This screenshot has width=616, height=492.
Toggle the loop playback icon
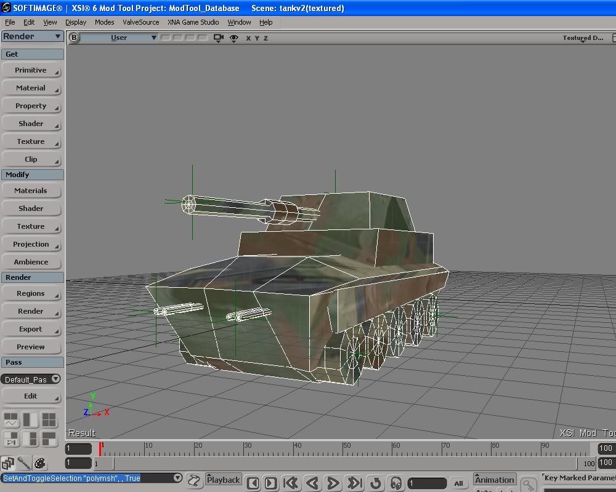376,483
